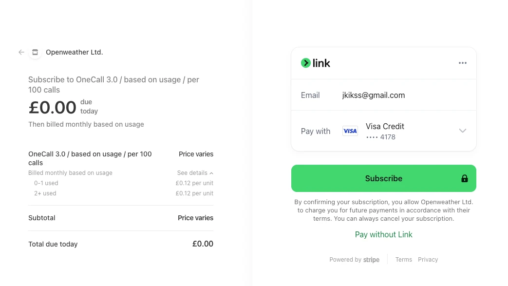Open the Privacy link
Screen dimensions: 508x286
click(428, 260)
